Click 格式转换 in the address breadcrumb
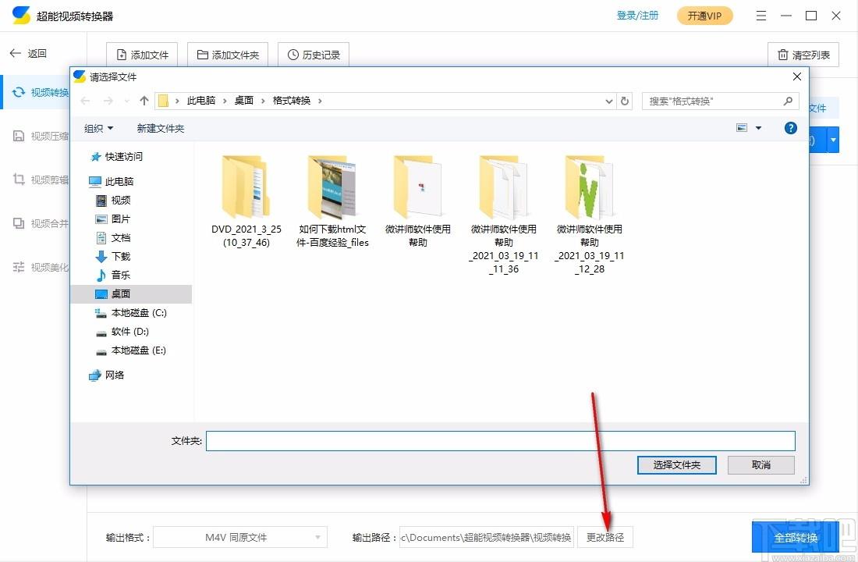The image size is (858, 562). pyautogui.click(x=292, y=101)
